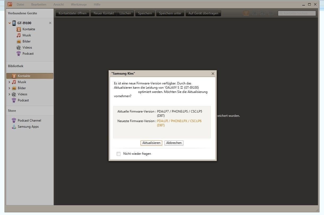The image size is (324, 215).
Task: Open Videos under the GT-I9100 device
Action: coord(27,48)
